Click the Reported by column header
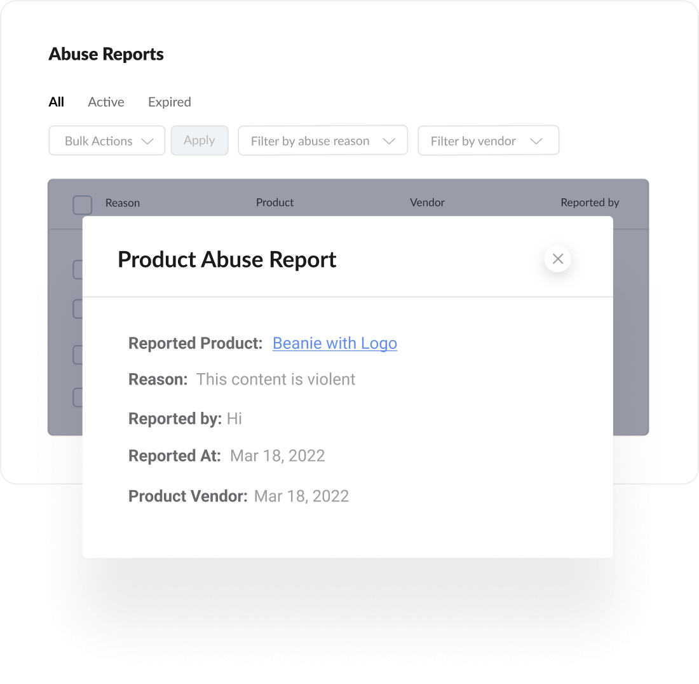699x684 pixels. pyautogui.click(x=590, y=202)
